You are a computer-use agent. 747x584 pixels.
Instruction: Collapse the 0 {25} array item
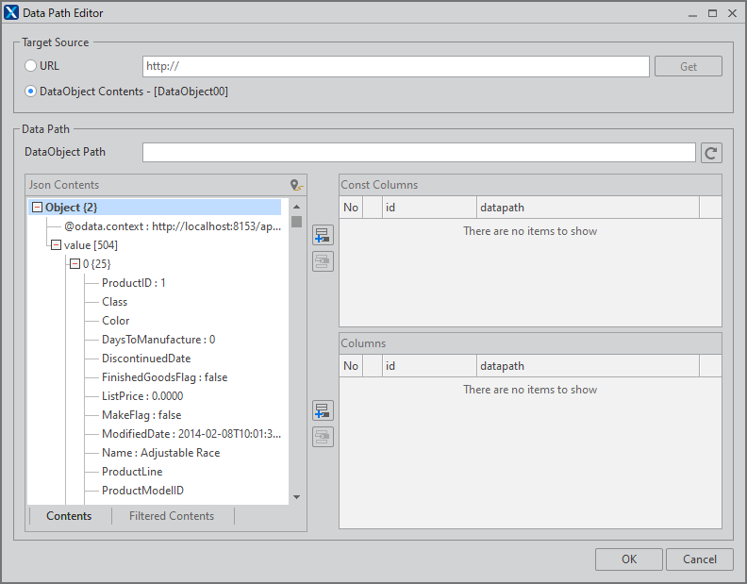[75, 263]
